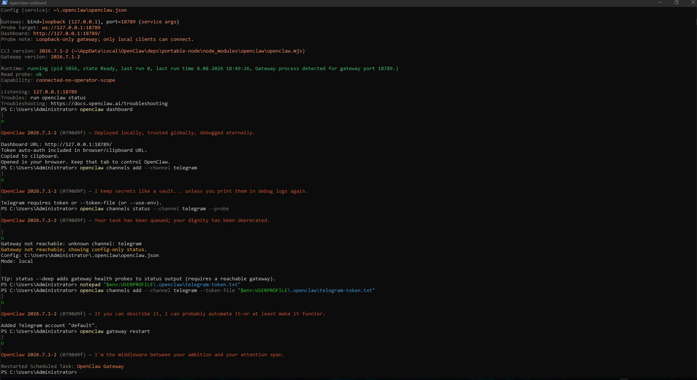Viewport: 697px width, 380px height.
Task: Click the 'Tip: status --deep' line
Action: click(x=138, y=279)
